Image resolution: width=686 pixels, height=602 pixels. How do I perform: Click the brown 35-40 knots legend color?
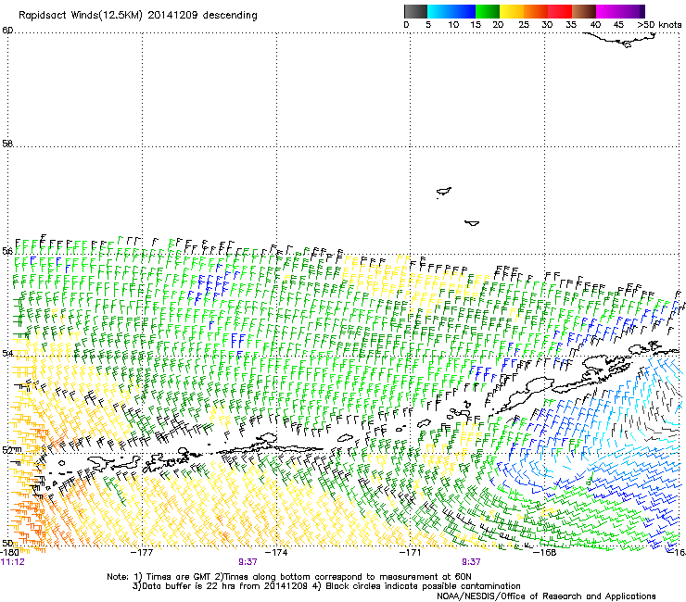coord(584,11)
